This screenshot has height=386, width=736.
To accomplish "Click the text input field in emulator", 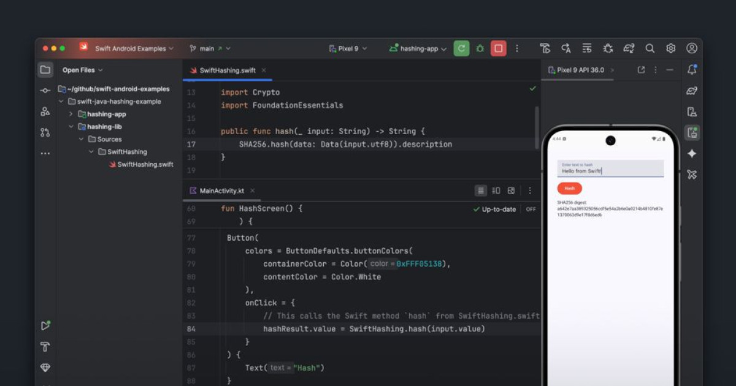I will [610, 170].
